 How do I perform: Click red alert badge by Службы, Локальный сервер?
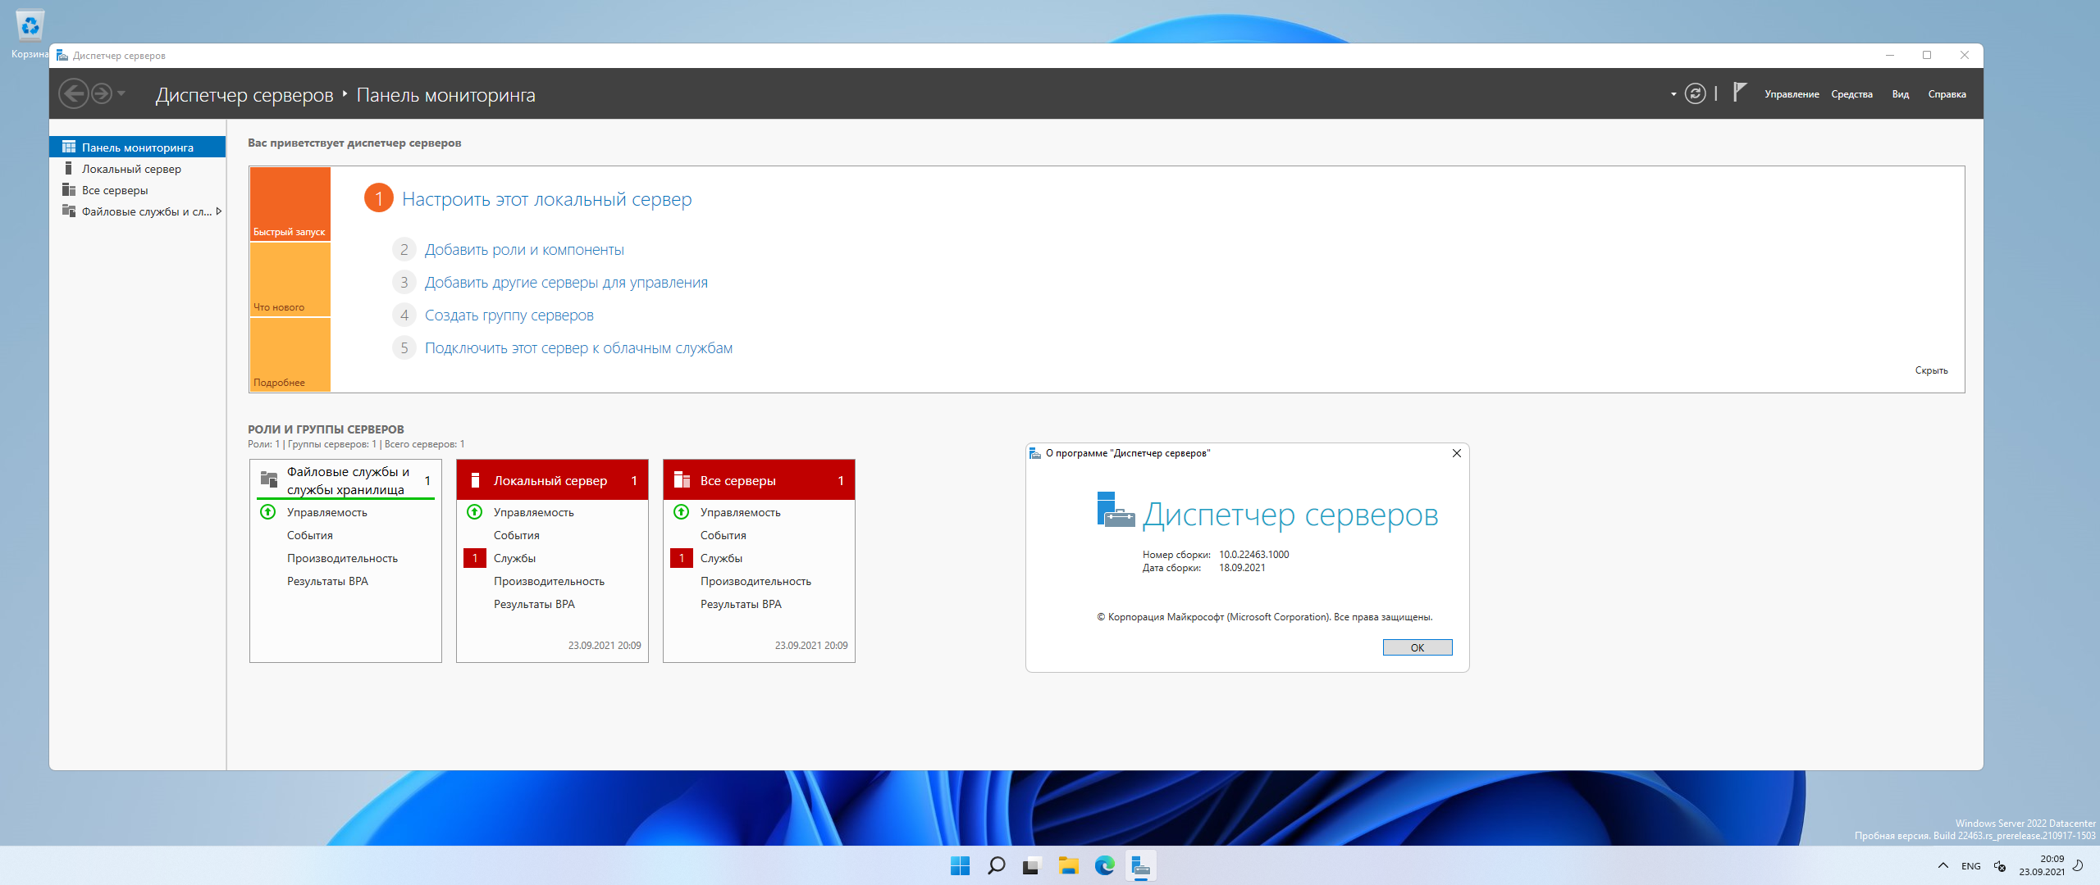[x=474, y=558]
